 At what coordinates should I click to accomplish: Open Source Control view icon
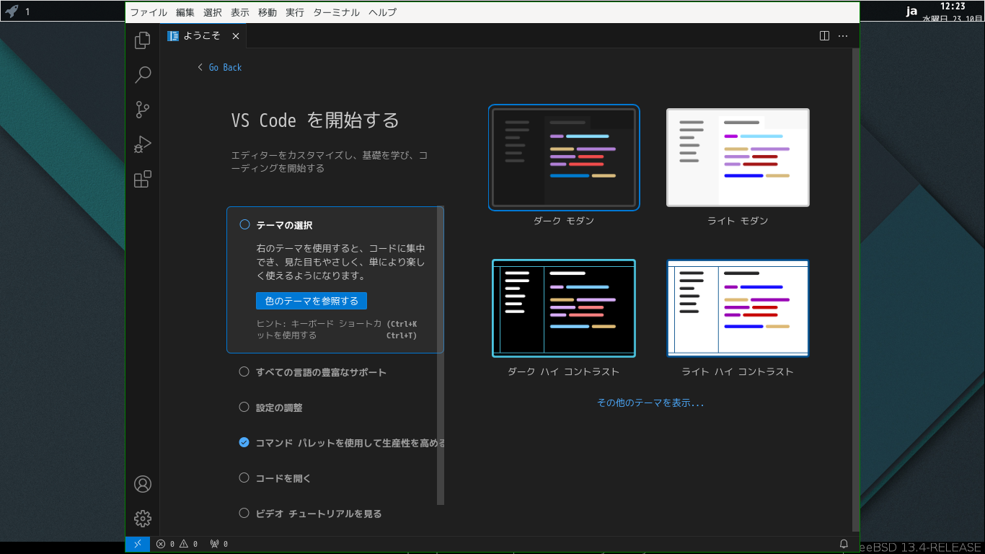pyautogui.click(x=143, y=110)
